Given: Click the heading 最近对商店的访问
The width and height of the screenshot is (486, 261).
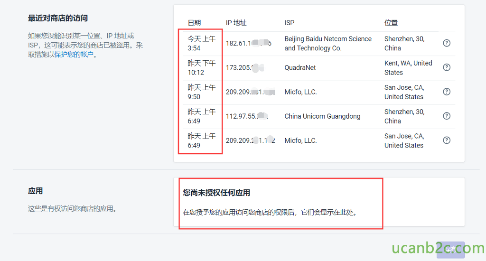Looking at the screenshot, I should tap(57, 18).
